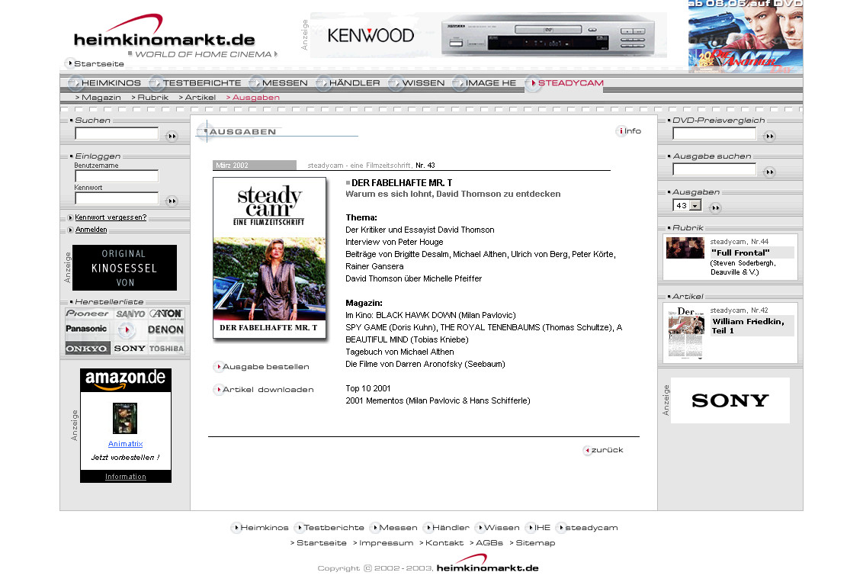Open the Pioneer manufacturer logo
Viewport: 863px width, 582px height.
coord(87,314)
